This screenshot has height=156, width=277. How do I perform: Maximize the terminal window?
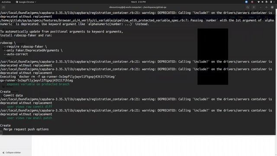(267, 7)
